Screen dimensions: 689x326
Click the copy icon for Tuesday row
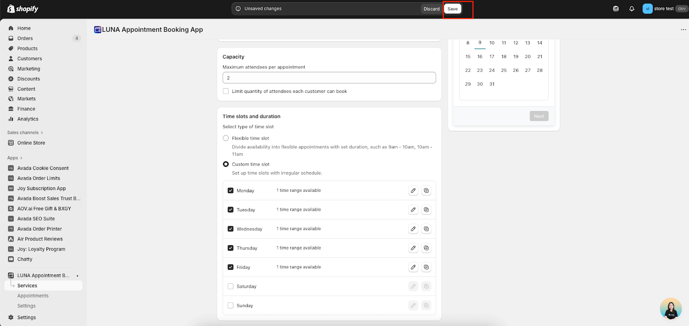tap(426, 210)
